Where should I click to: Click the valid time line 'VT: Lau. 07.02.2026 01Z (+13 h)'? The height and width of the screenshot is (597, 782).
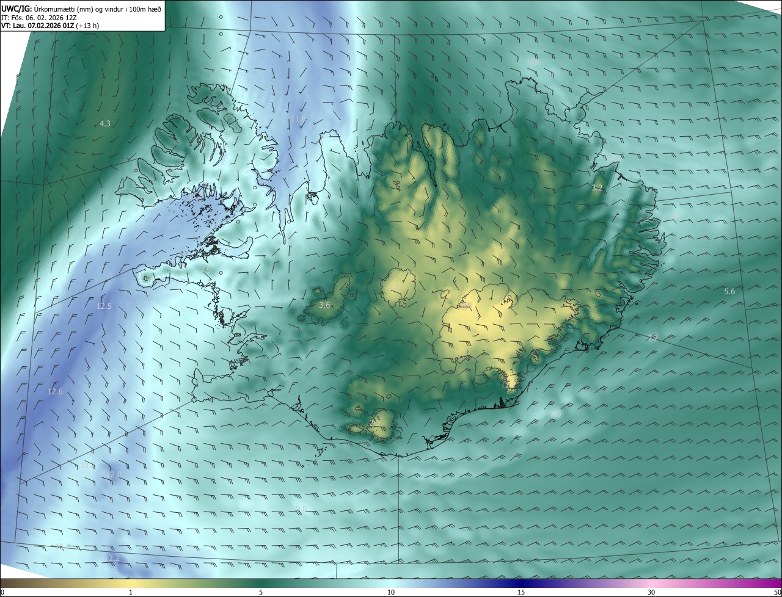pyautogui.click(x=50, y=26)
